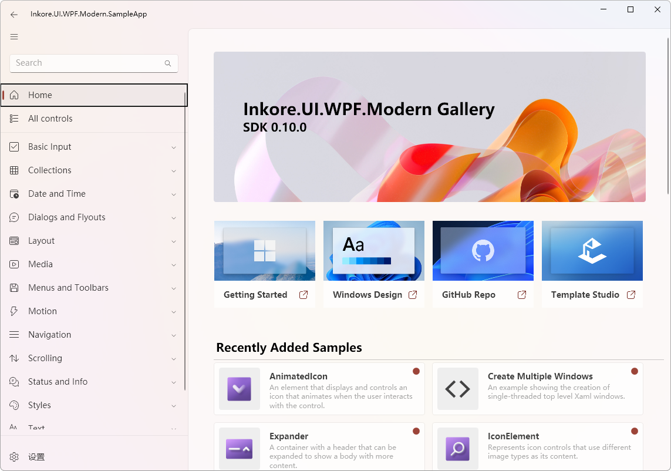671x471 pixels.
Task: Click the GitHub Repo thumbnail image
Action: pos(483,251)
